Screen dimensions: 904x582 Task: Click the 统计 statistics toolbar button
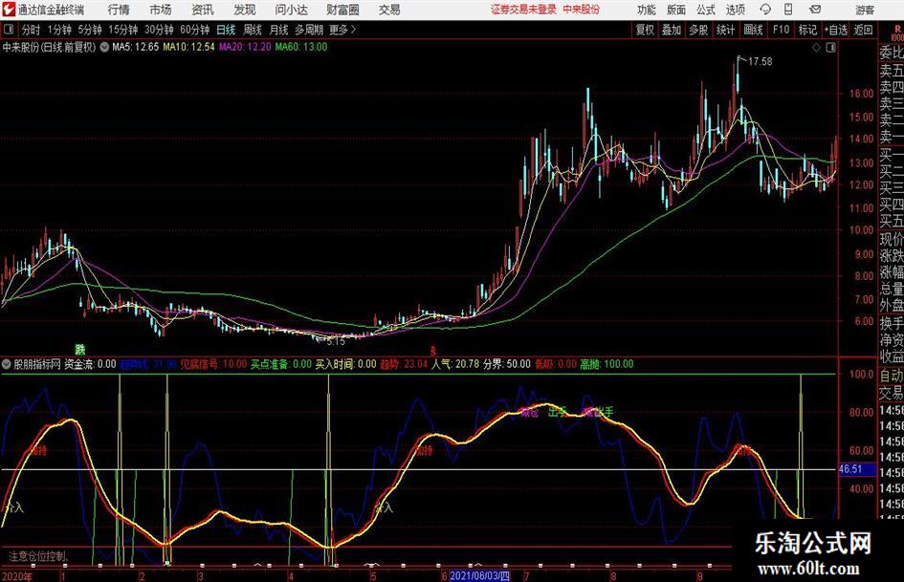coord(725,30)
